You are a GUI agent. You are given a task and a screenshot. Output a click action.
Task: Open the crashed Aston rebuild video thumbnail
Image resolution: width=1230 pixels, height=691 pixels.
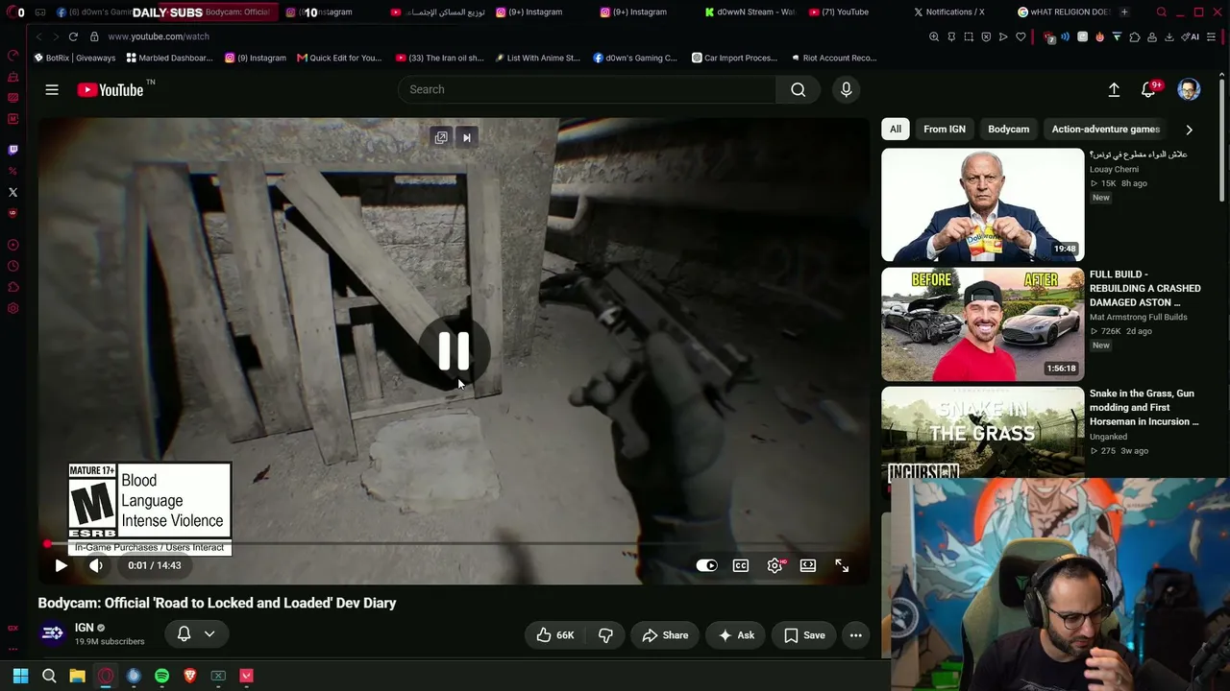click(x=982, y=324)
